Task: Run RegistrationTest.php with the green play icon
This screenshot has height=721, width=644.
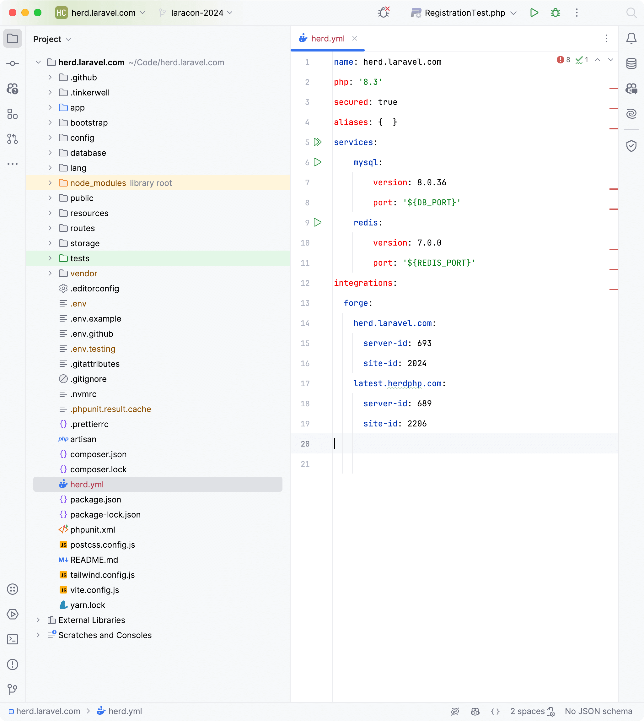Action: (534, 13)
